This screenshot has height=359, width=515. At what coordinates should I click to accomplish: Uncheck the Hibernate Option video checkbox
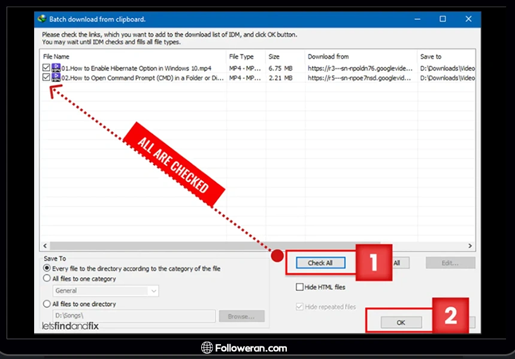(x=47, y=68)
